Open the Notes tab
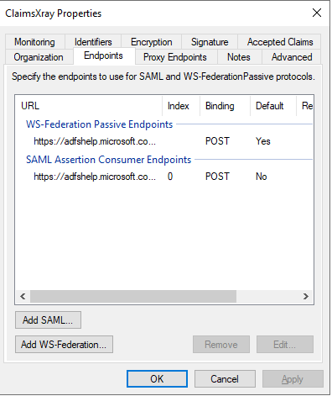This screenshot has width=332, height=396. [239, 57]
